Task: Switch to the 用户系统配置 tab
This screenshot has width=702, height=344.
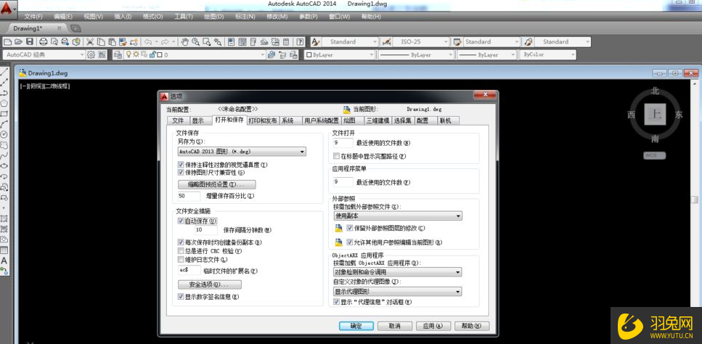Action: point(321,120)
